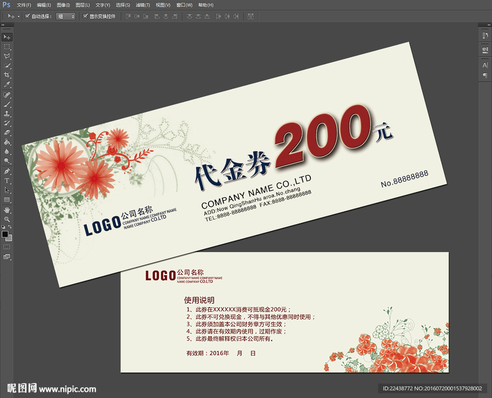Select the Rectangle shape tool

[7, 200]
